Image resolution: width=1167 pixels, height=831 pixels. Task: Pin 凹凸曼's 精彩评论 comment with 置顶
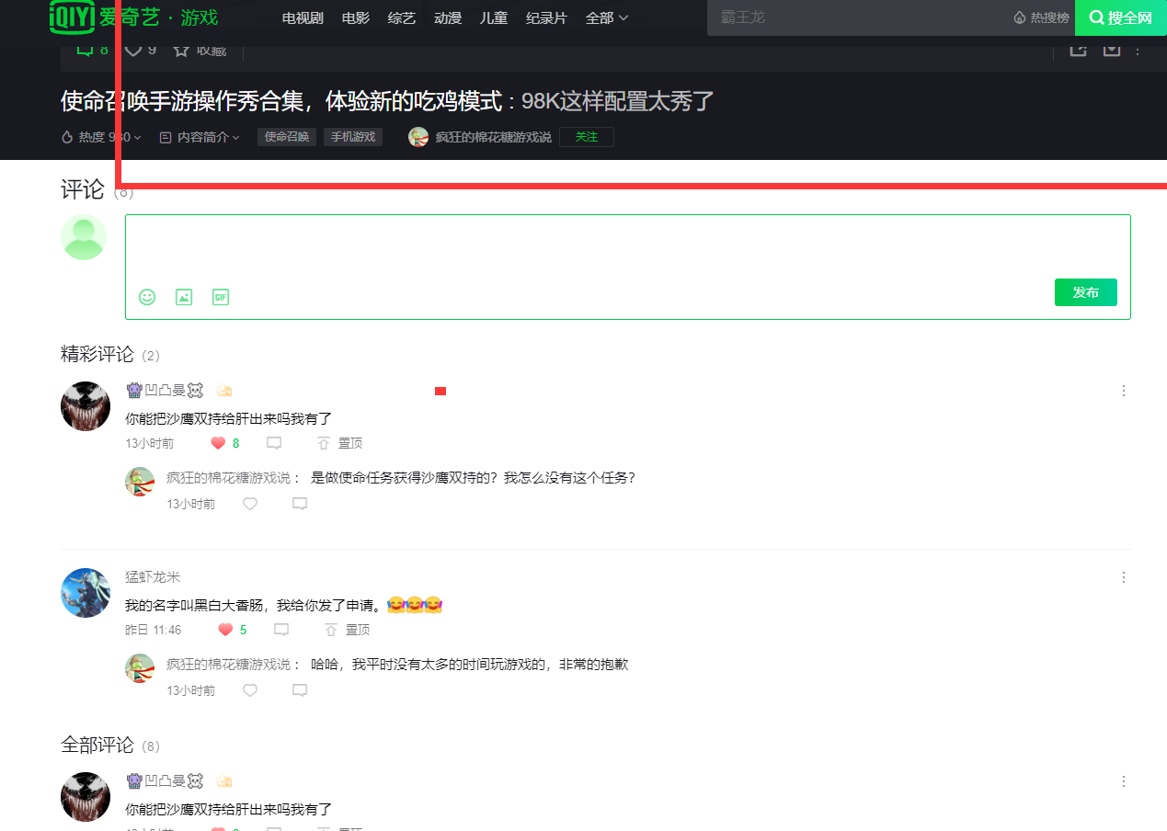coord(340,443)
